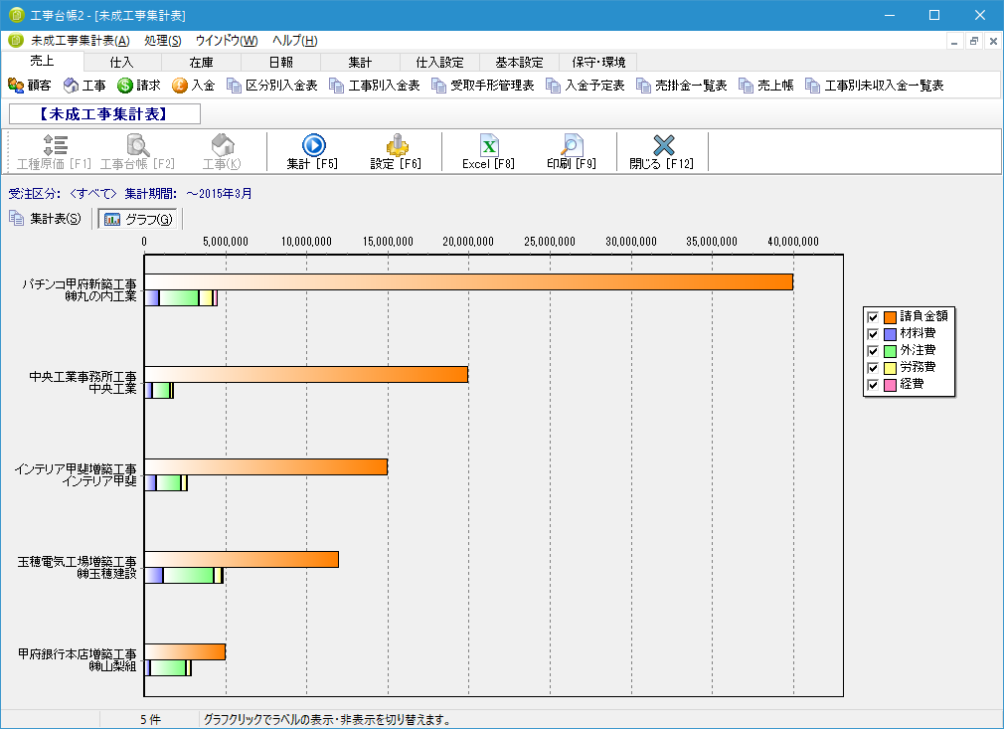Viewport: 1004px width, 729px height.
Task: Click green 外注費 segment of パチンコ甲府新築工事
Action: (179, 298)
